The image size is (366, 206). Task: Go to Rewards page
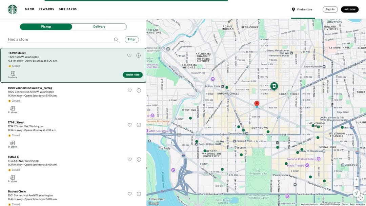46,9
